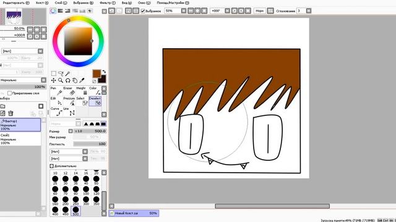Toggle the Выбранное checkbox

143,11
